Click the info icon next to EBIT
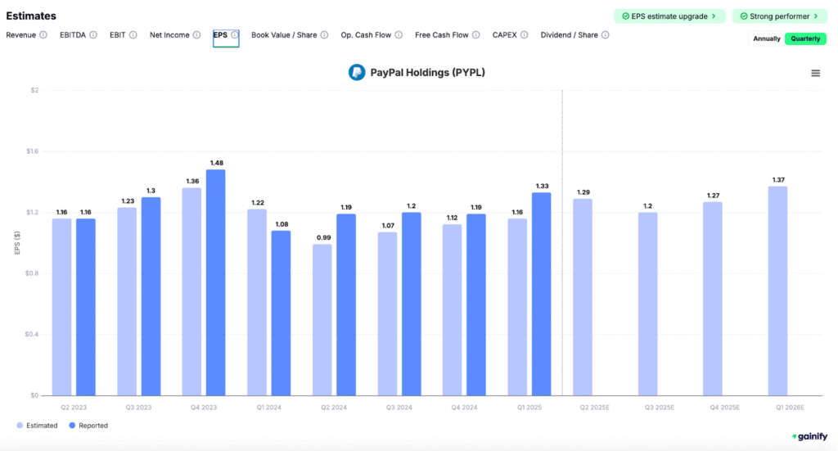The width and height of the screenshot is (838, 451). pos(133,35)
